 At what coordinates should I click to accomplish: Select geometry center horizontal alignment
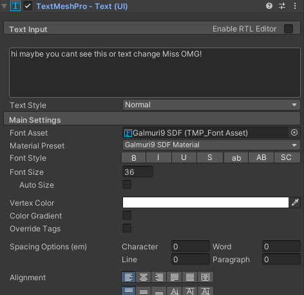205,277
